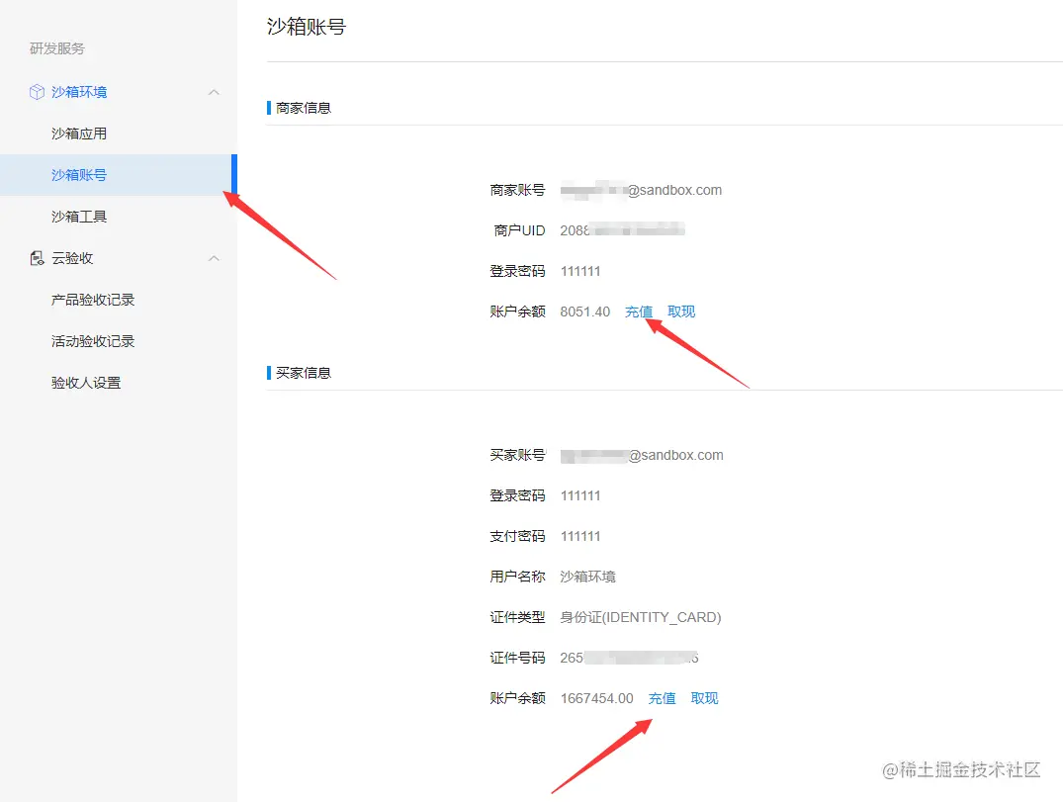This screenshot has width=1063, height=802.
Task: Select 证件号码 value starting 265
Action: click(629, 658)
